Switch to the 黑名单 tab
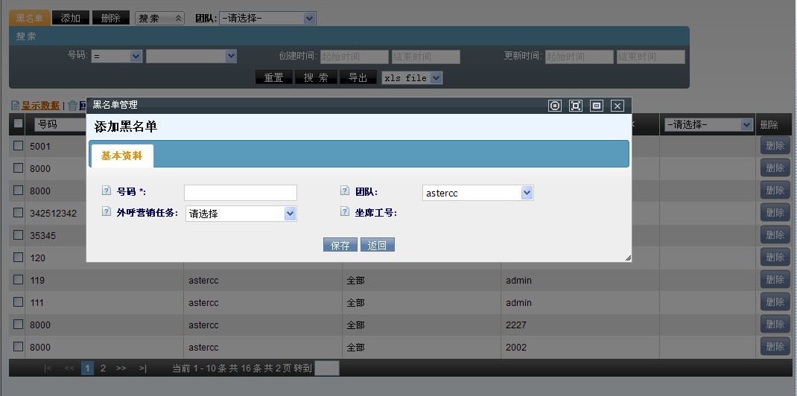 point(29,18)
